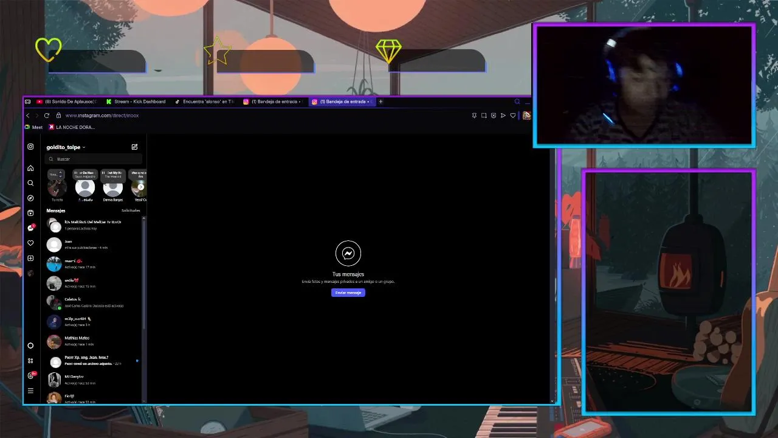This screenshot has height=438, width=778.
Task: Click the Create new post plus icon
Action: click(x=30, y=259)
